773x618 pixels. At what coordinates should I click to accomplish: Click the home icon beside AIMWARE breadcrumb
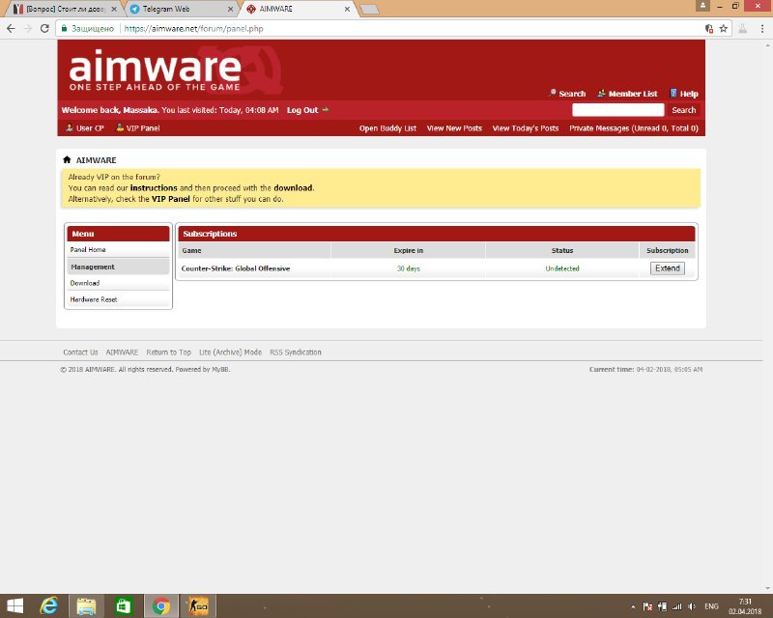(67, 159)
